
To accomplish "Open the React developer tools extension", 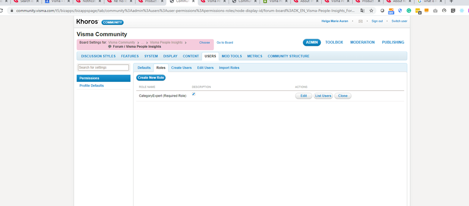I will [462, 11].
